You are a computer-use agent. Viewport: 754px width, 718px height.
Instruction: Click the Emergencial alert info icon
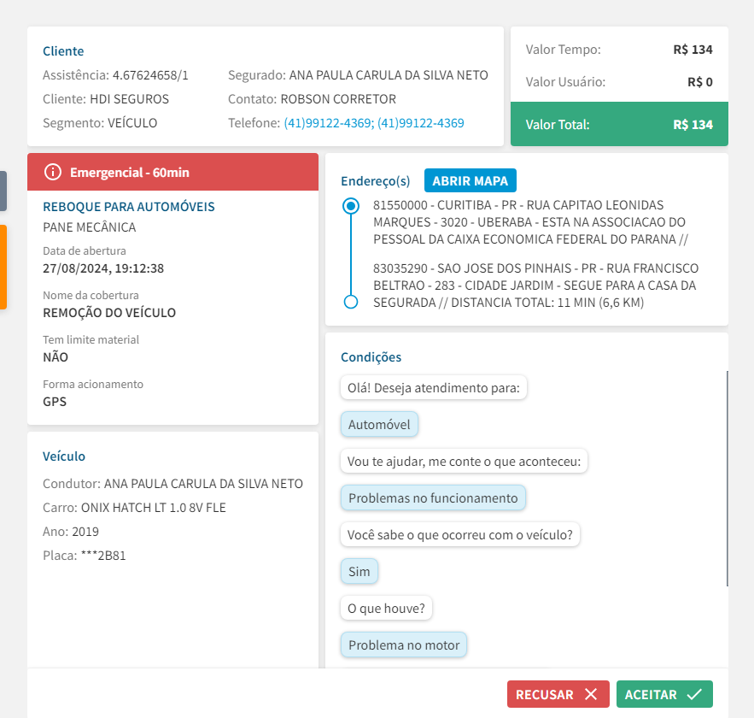click(x=53, y=173)
